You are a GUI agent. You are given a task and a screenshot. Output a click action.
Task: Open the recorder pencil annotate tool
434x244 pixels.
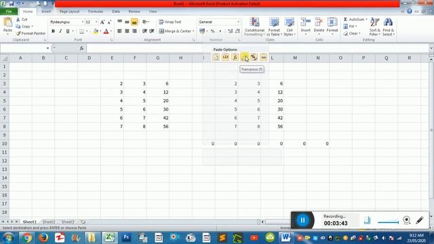tap(420, 220)
